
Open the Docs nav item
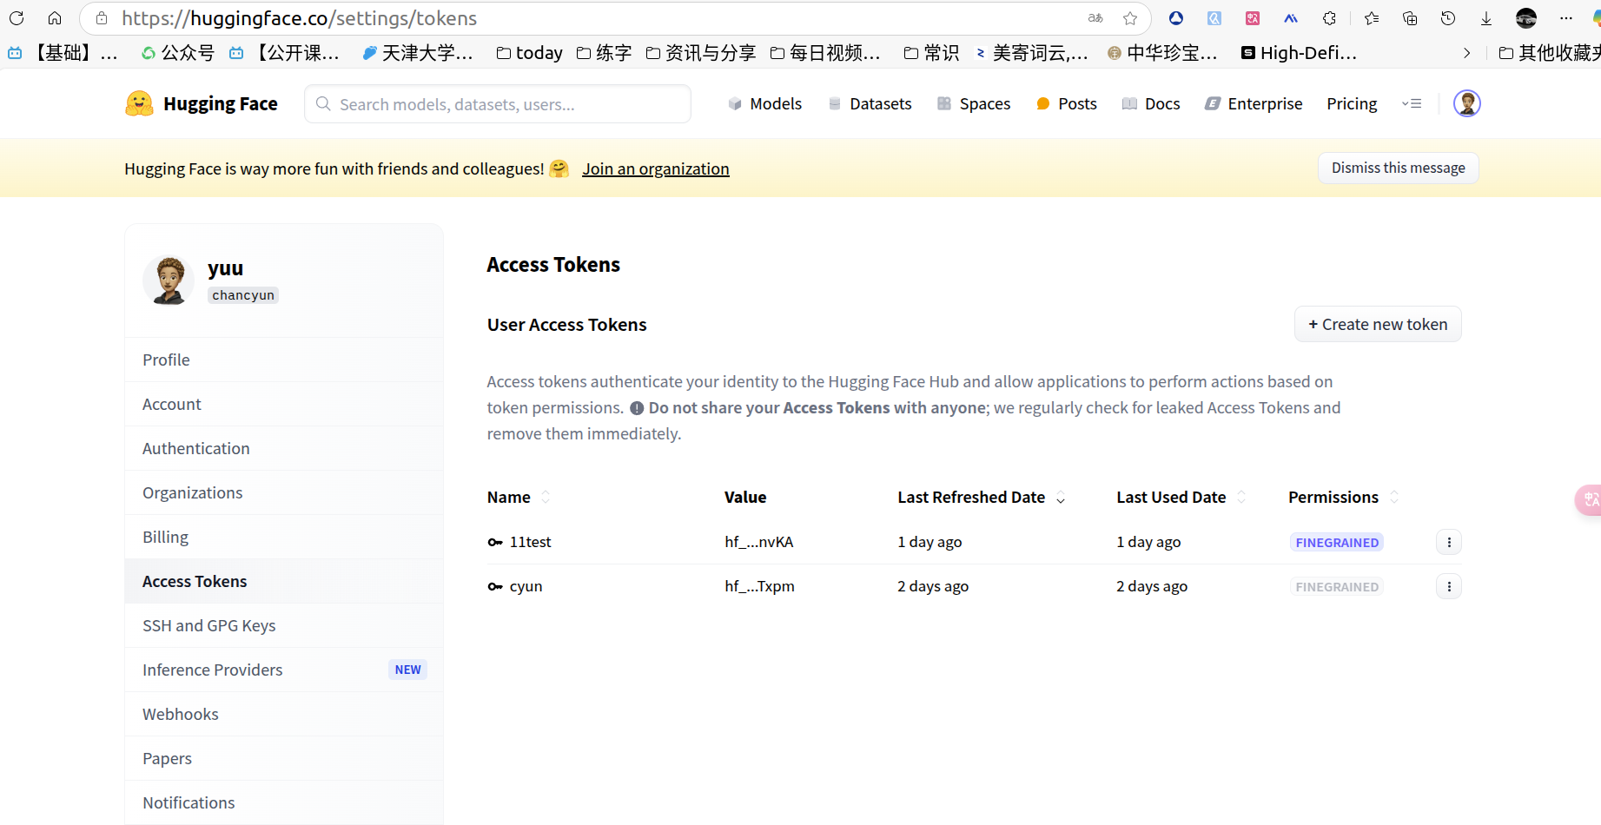1151,103
